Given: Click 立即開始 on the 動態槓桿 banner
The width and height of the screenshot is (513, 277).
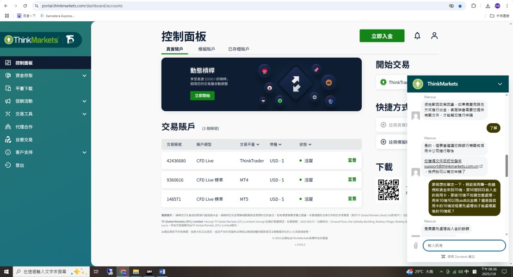Looking at the screenshot, I should [x=202, y=96].
